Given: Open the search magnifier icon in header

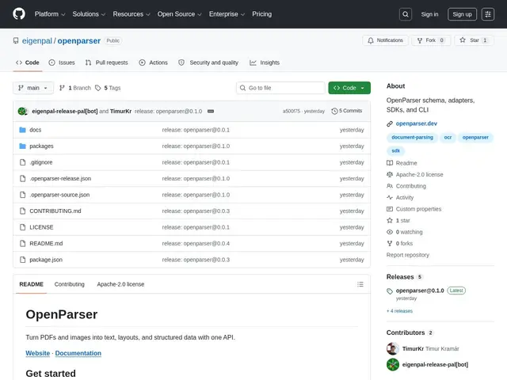Looking at the screenshot, I should coord(405,14).
